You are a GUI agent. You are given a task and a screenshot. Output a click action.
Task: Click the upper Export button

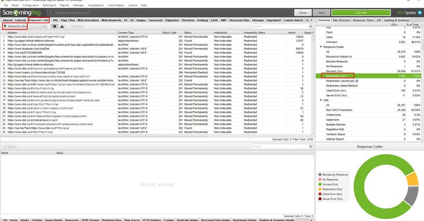(x=77, y=26)
